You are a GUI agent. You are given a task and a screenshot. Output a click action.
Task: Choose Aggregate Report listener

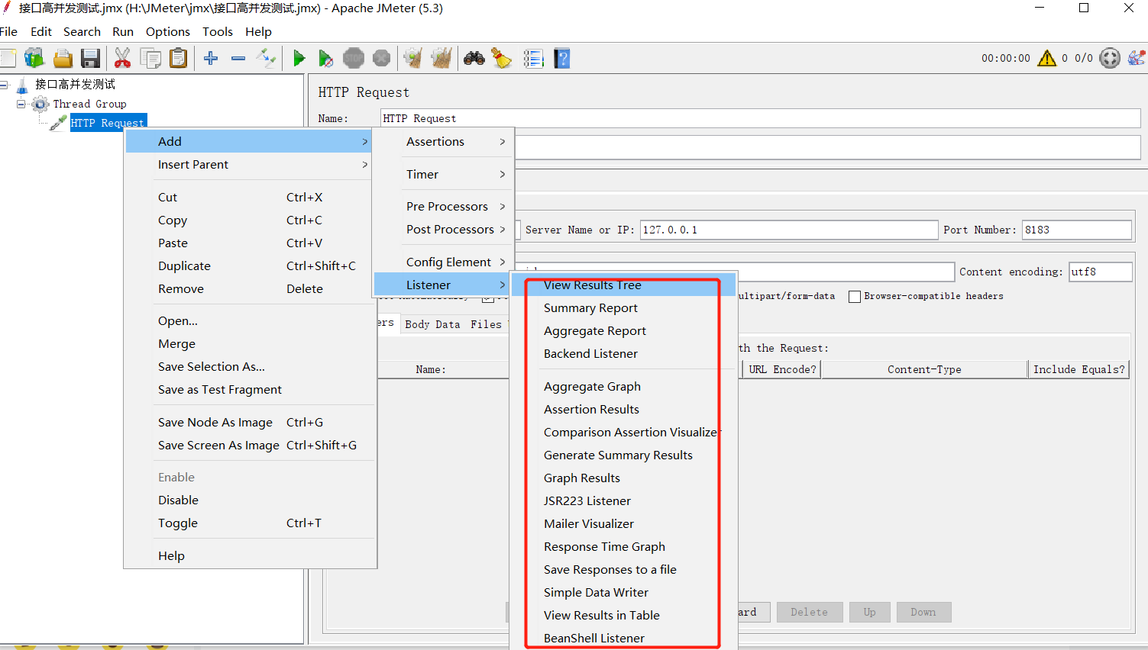(623, 330)
